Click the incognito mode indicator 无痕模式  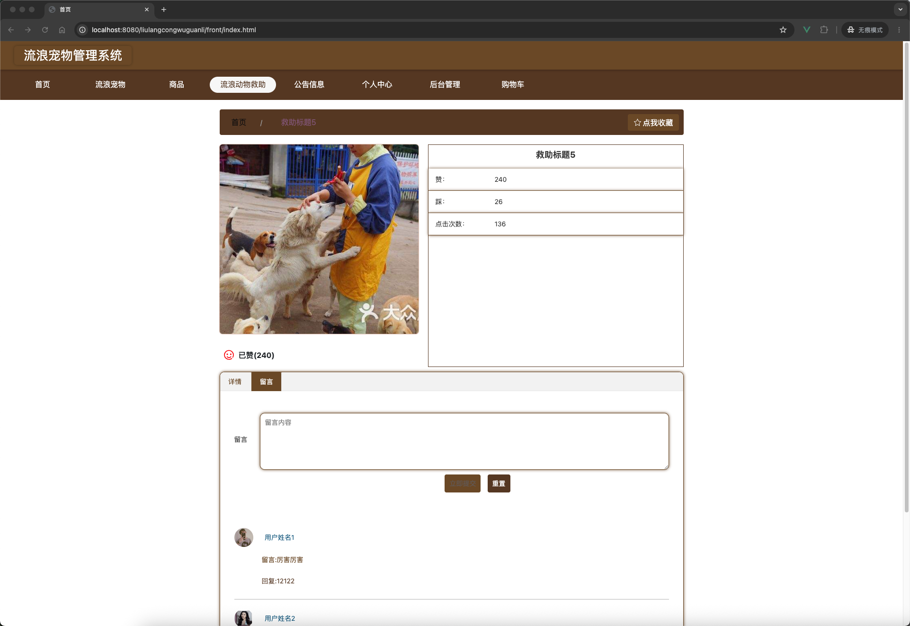[865, 30]
